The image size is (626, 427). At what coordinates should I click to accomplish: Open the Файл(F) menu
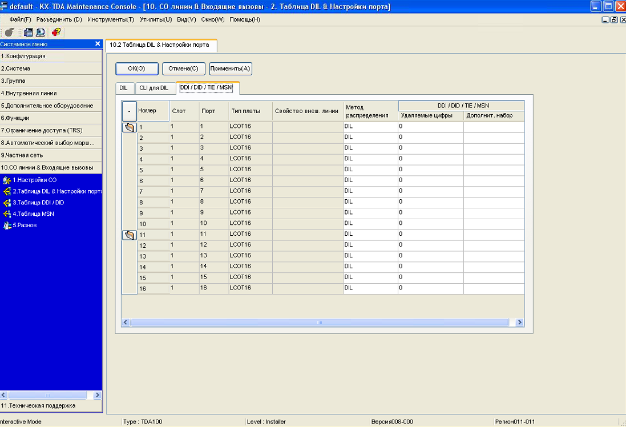[x=21, y=19]
